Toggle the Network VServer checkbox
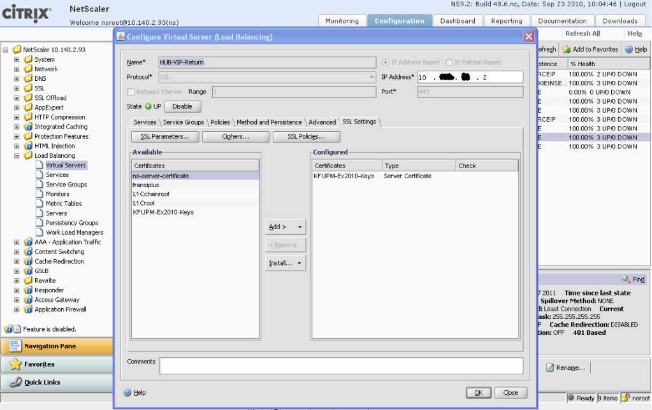 point(131,92)
